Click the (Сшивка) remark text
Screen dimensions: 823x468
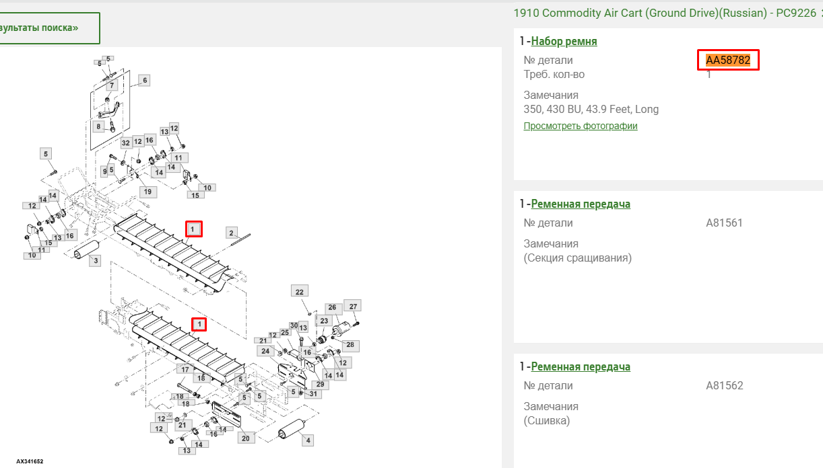pyautogui.click(x=546, y=420)
